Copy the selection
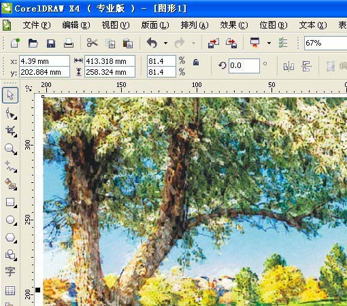This screenshot has width=347, height=306. pyautogui.click(x=110, y=43)
